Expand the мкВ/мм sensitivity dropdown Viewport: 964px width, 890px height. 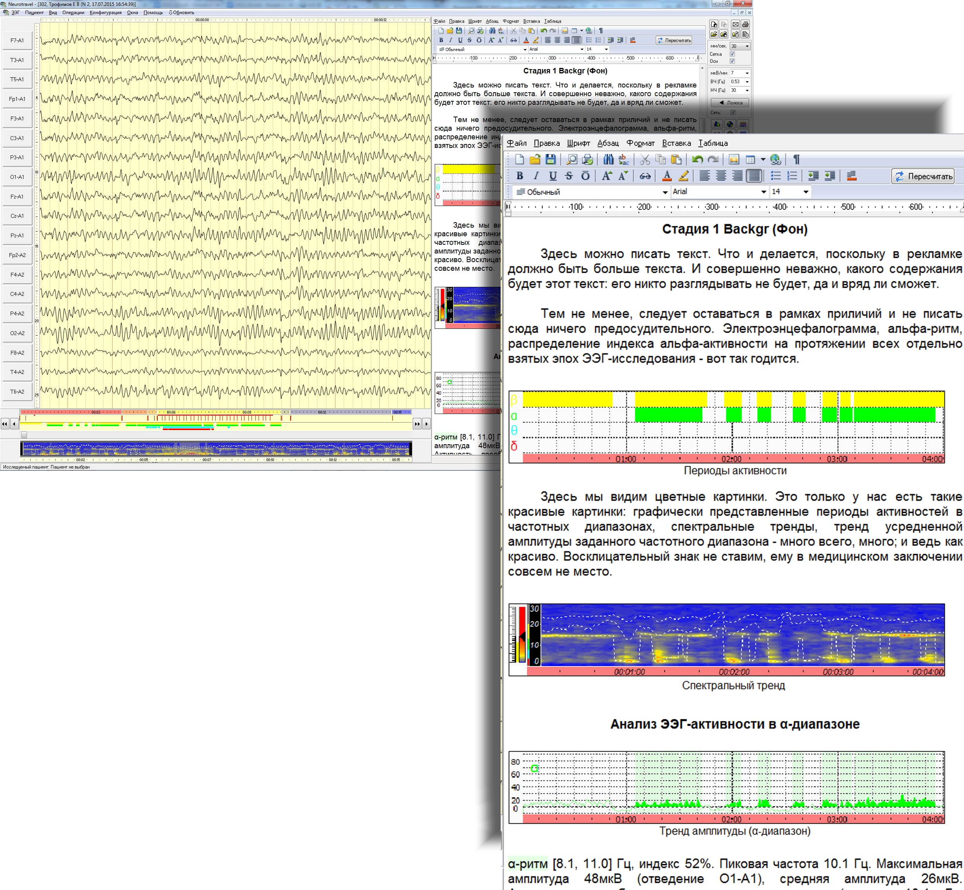(x=747, y=73)
